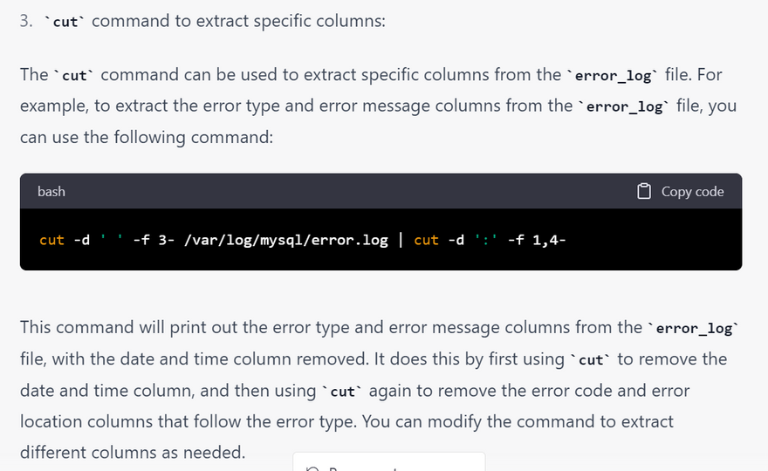Screen dimensions: 768x471
Task: Click error_log code before 'file, you'
Action: pos(626,106)
